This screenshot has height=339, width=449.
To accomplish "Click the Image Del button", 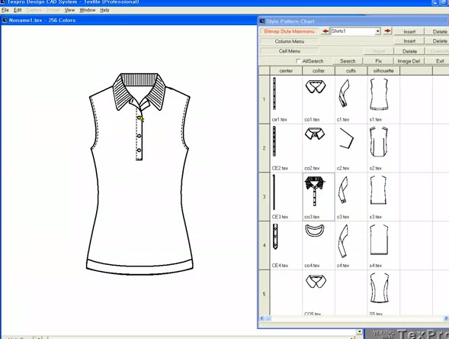I will [409, 61].
